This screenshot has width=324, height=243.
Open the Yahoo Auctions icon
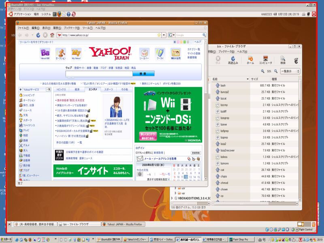60,54
